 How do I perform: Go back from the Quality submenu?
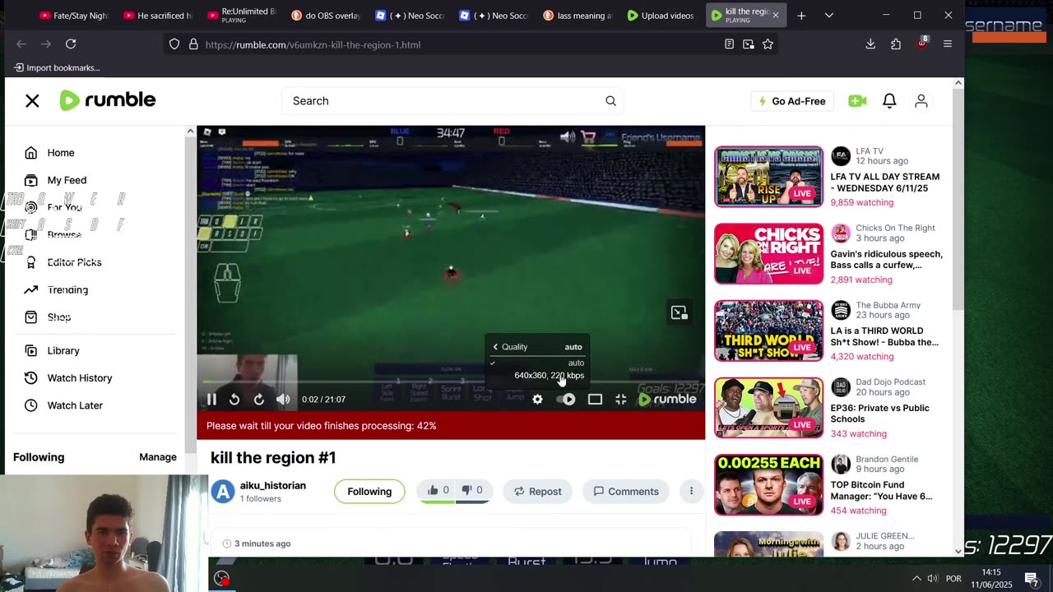[495, 347]
